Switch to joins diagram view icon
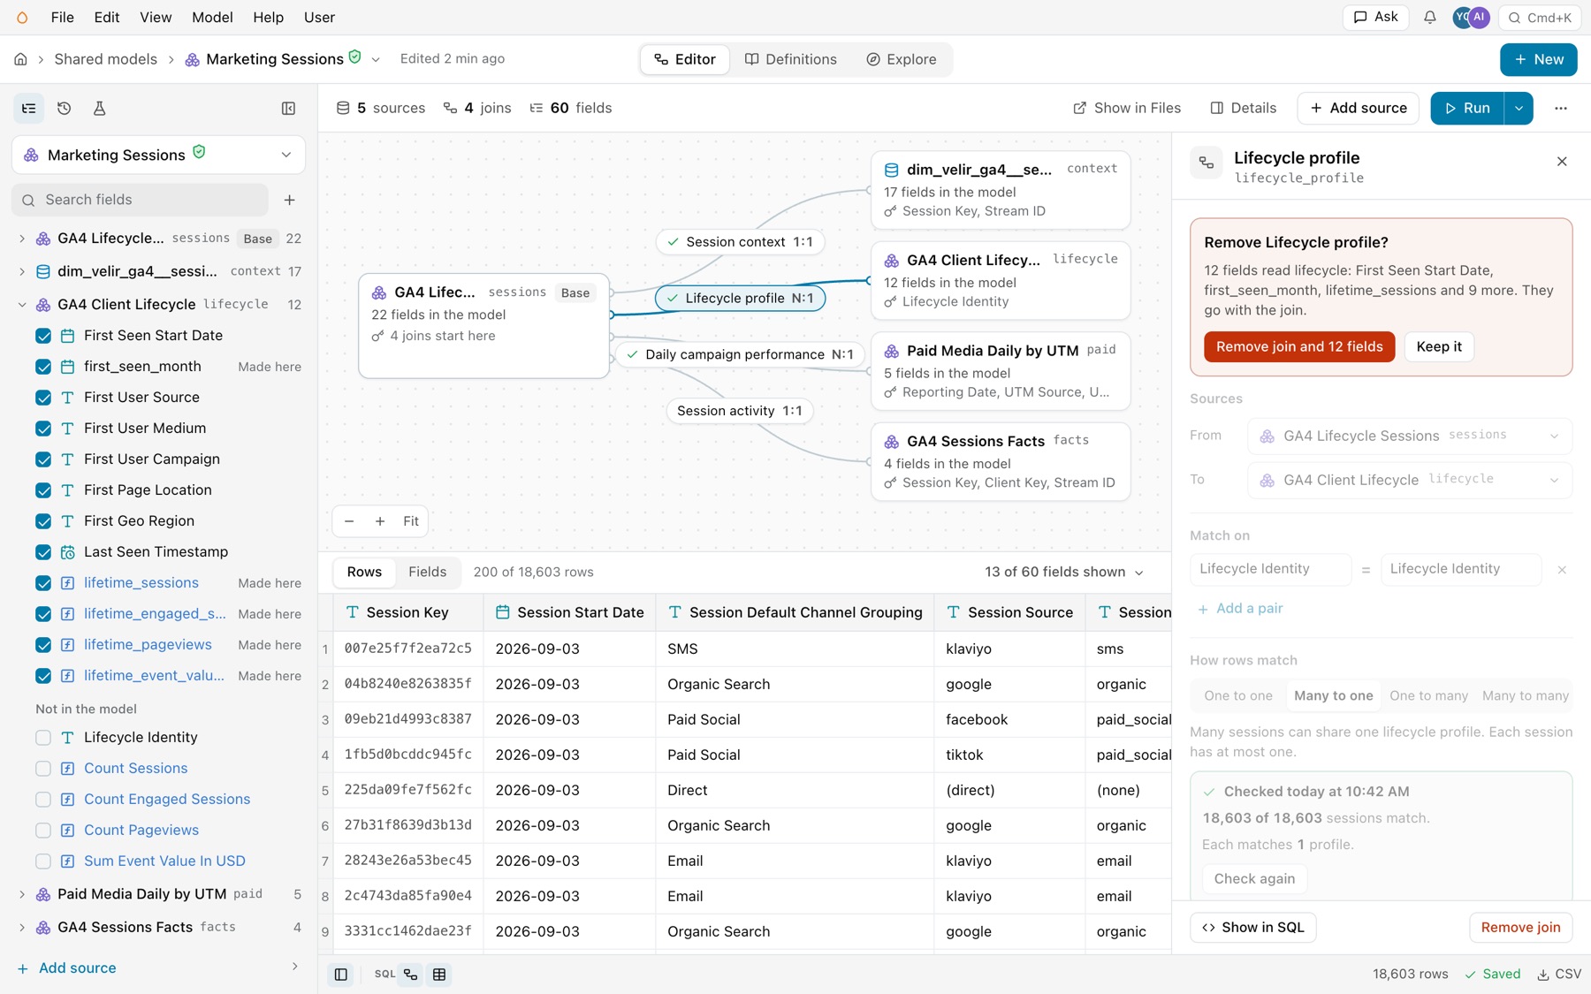Viewport: 1591px width, 994px height. point(411,975)
